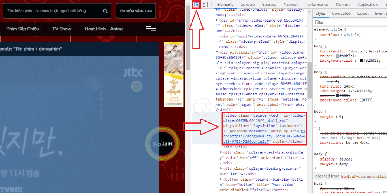
Task: Select the Computed sub-tab
Action: [341, 14]
